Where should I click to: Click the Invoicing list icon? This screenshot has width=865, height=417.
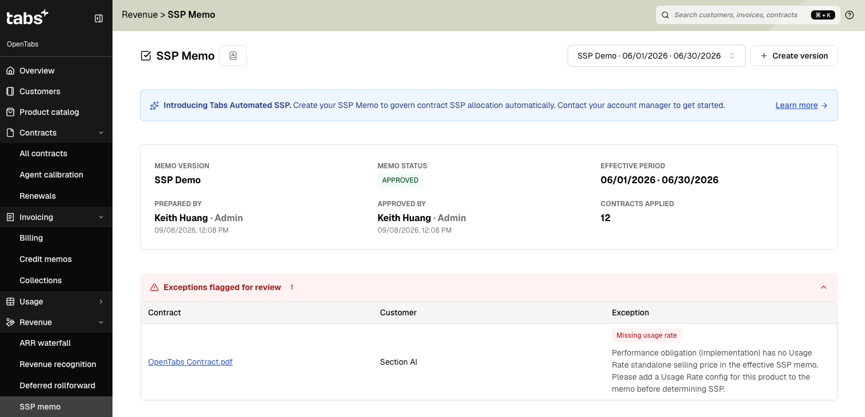pyautogui.click(x=10, y=217)
